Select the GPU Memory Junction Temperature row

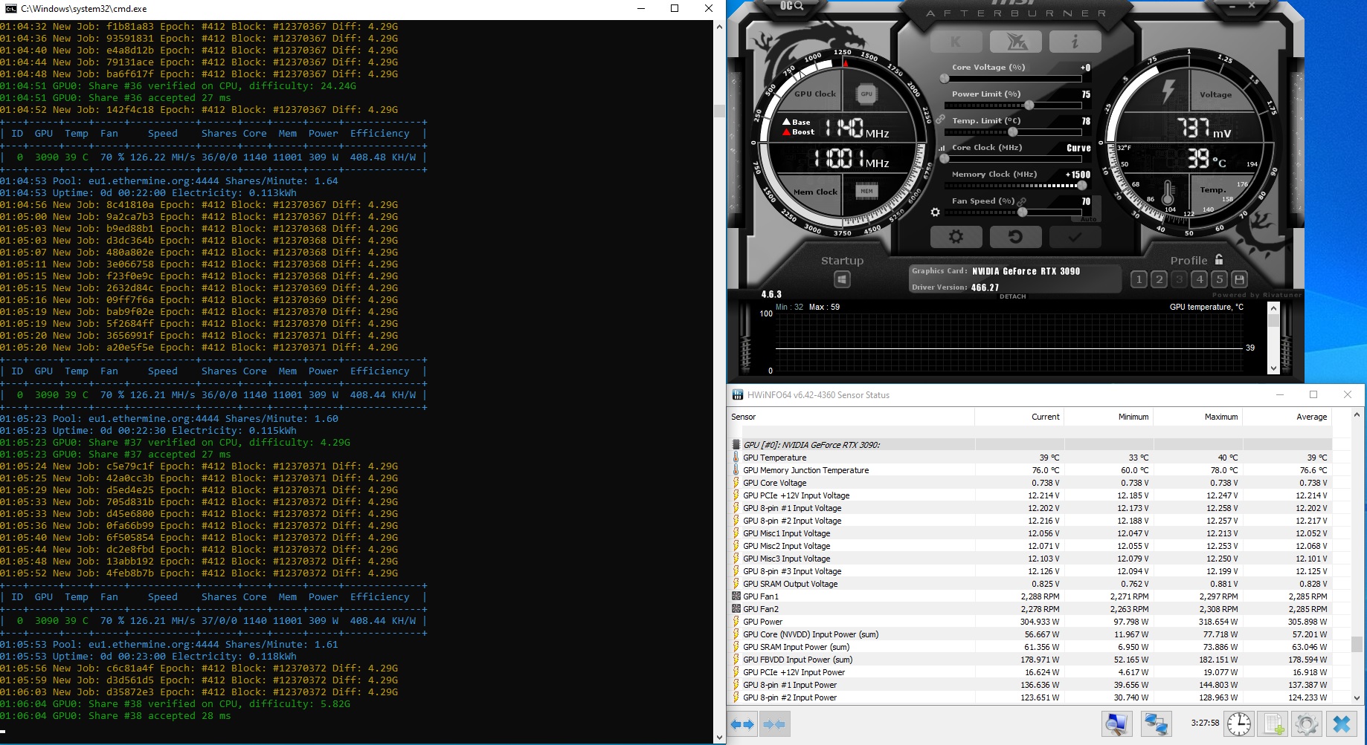[1030, 470]
